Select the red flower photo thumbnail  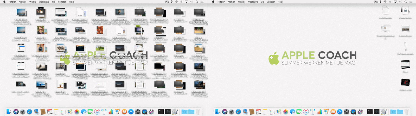point(100,31)
